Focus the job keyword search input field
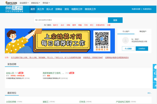 tap(71, 20)
